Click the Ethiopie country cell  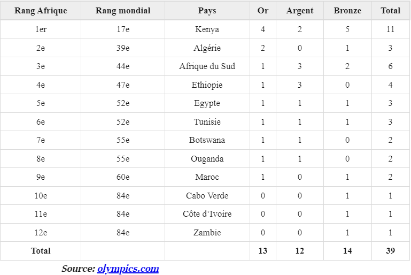[207, 85]
